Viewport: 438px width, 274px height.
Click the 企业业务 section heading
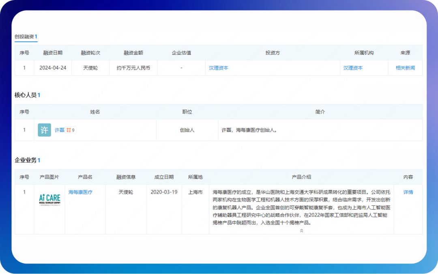click(x=28, y=160)
